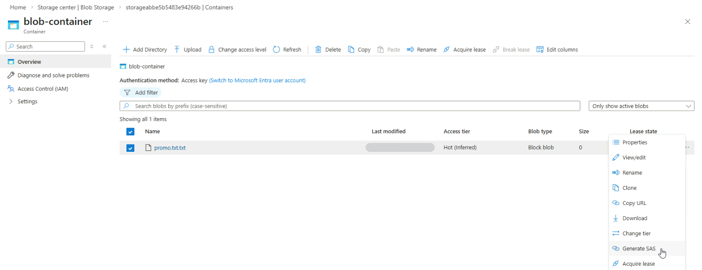Image resolution: width=702 pixels, height=270 pixels.
Task: Open the 'Only show active blobs' dropdown
Action: pyautogui.click(x=641, y=106)
